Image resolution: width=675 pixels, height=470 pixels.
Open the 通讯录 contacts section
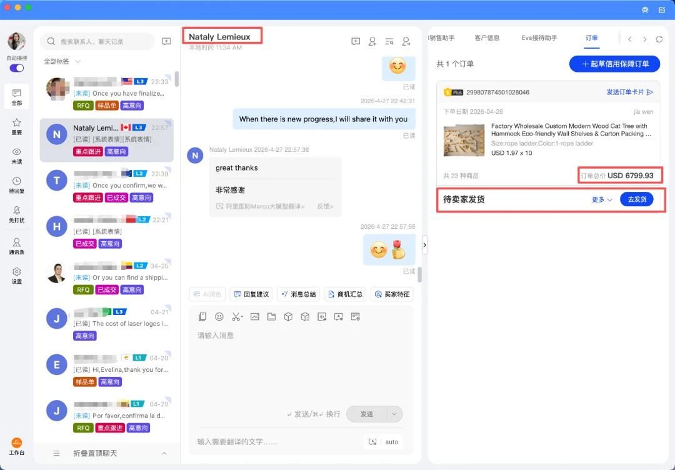[x=17, y=246]
